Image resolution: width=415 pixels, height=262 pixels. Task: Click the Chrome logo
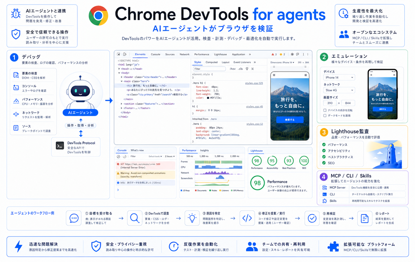(98, 16)
